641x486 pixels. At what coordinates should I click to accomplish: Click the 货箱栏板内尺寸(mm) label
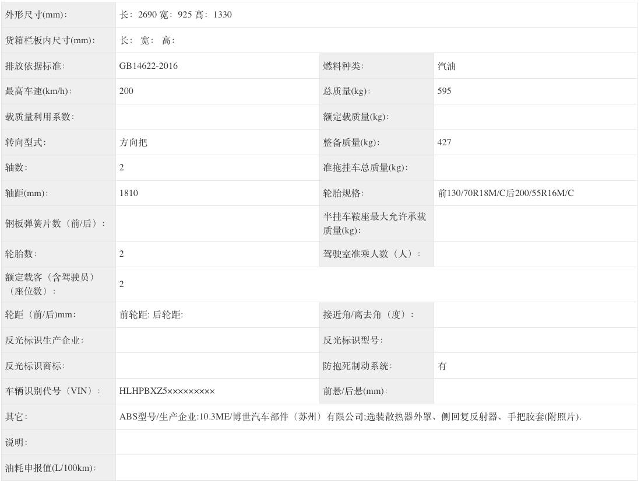[x=50, y=40]
